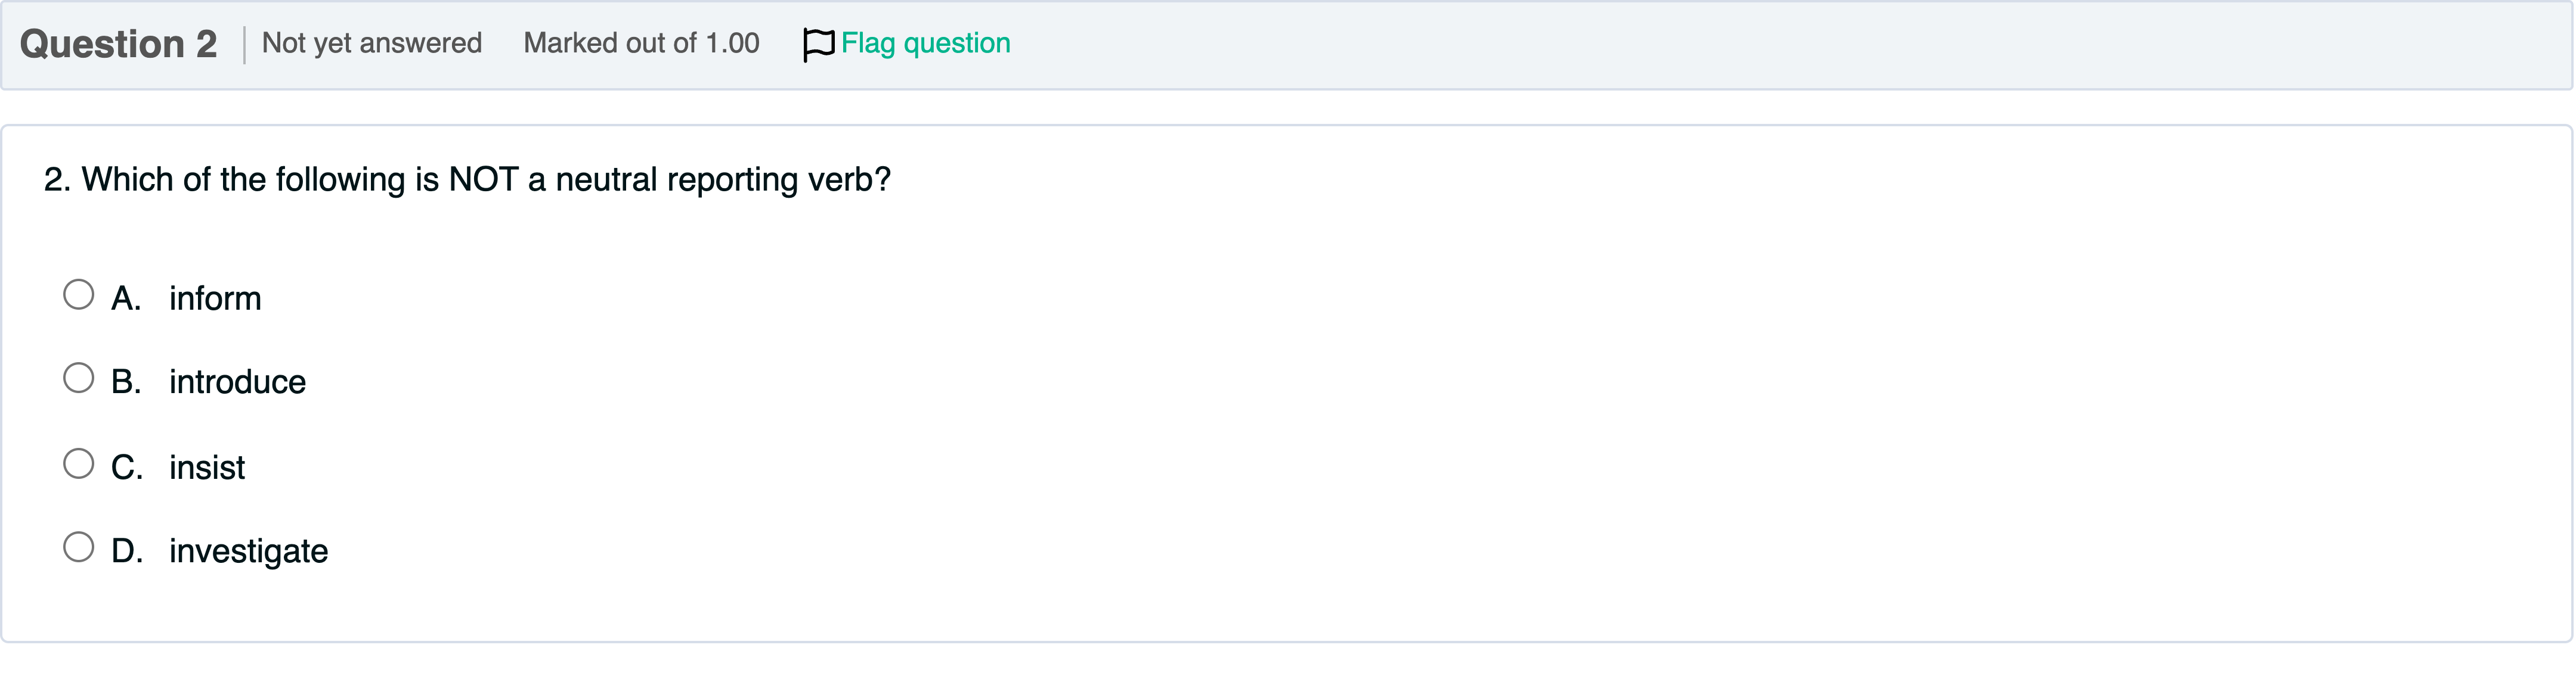Click the 'B.' option letter

[126, 382]
